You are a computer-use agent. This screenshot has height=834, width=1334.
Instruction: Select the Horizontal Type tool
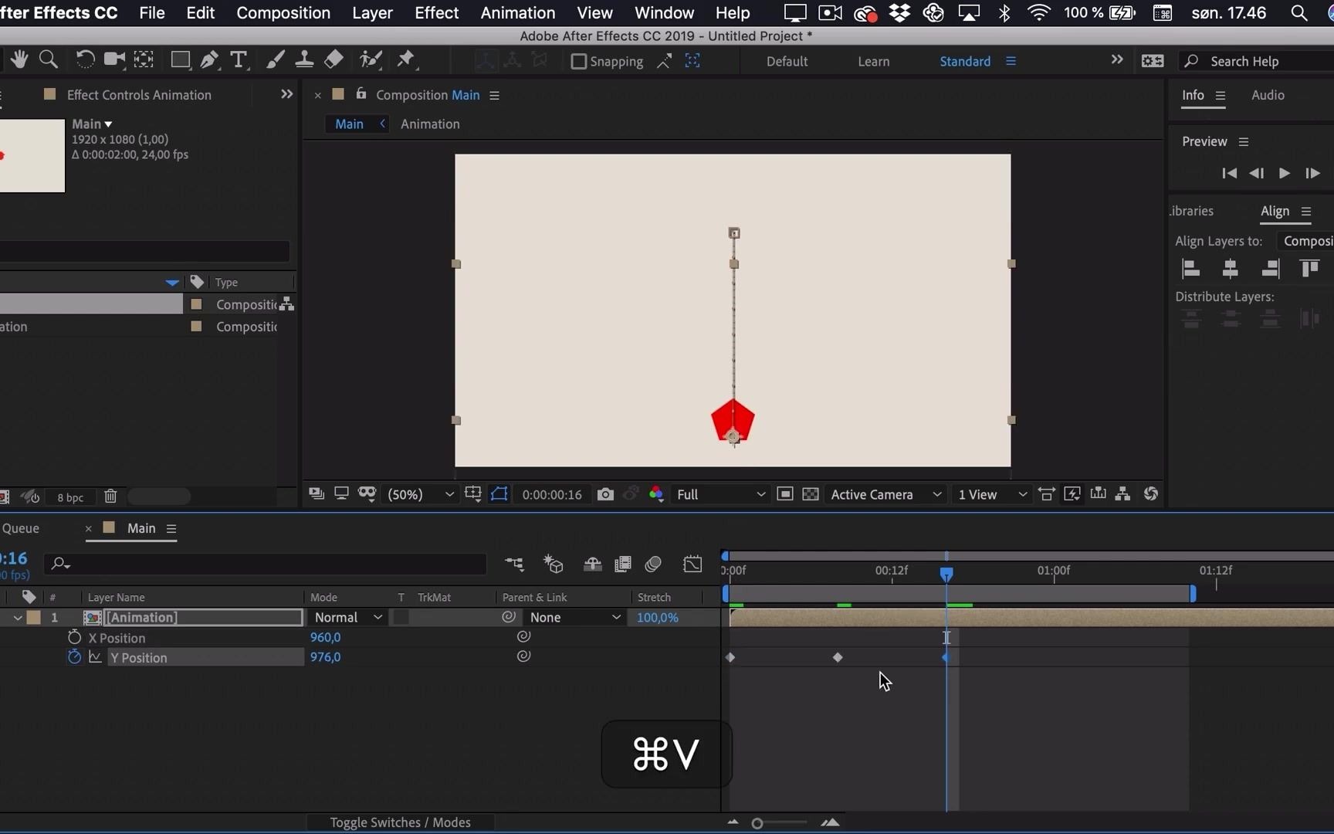[x=239, y=60]
